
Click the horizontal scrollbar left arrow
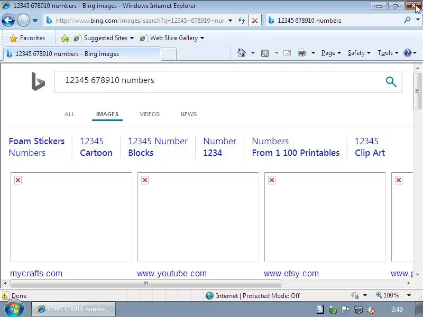click(5, 283)
